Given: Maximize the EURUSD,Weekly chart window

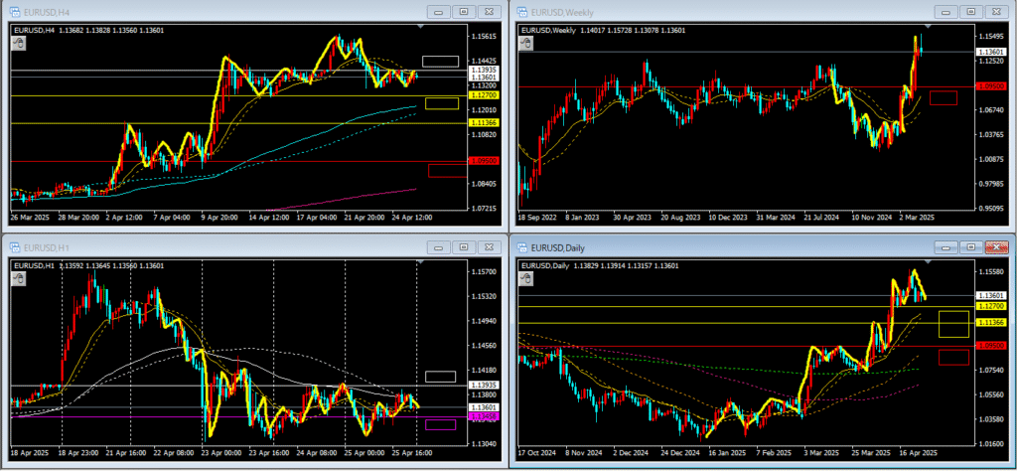Looking at the screenshot, I should [x=970, y=12].
